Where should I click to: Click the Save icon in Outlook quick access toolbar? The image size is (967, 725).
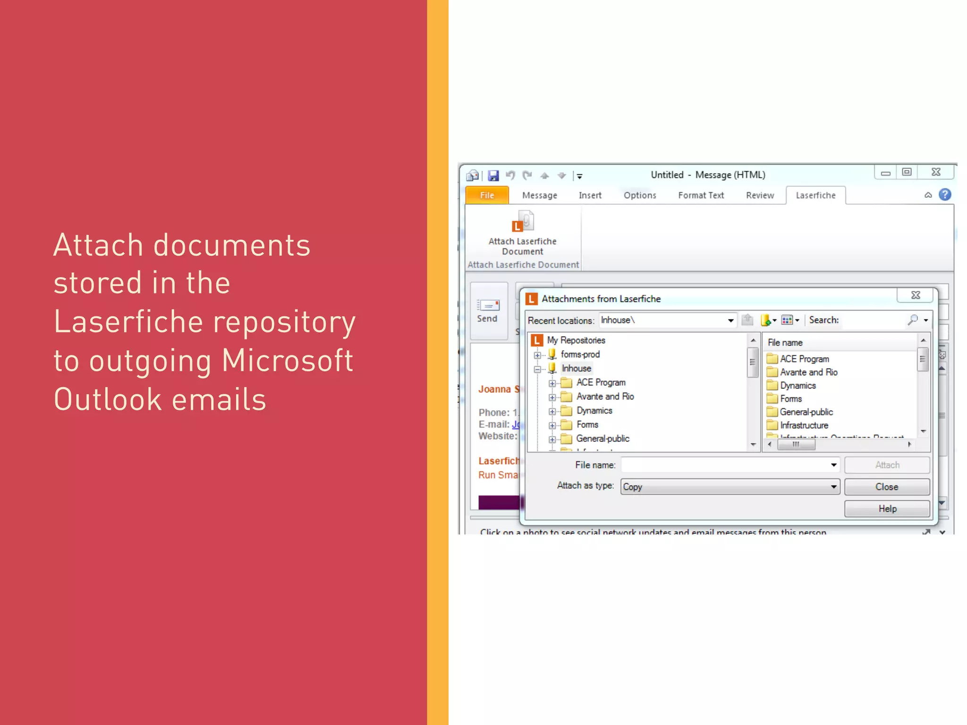493,176
